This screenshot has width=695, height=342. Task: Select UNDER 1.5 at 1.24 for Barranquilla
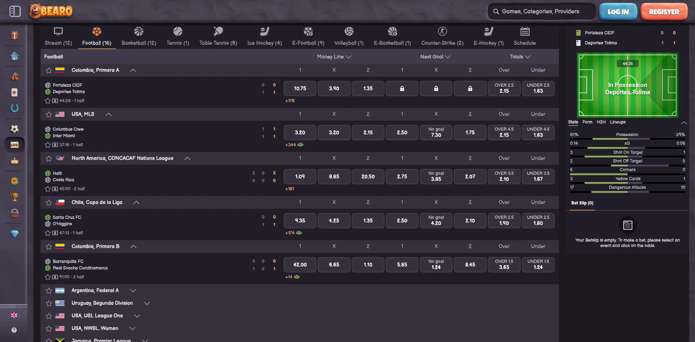tap(538, 264)
